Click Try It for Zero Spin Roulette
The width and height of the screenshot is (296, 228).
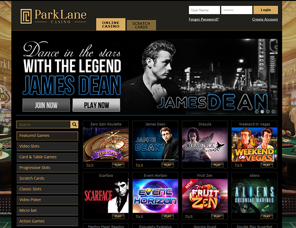90,165
